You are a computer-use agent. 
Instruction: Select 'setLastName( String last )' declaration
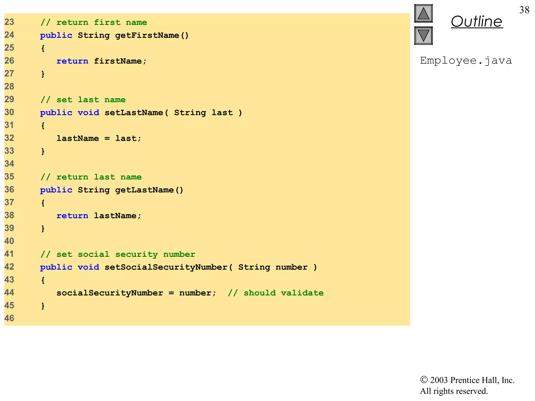pyautogui.click(x=173, y=113)
